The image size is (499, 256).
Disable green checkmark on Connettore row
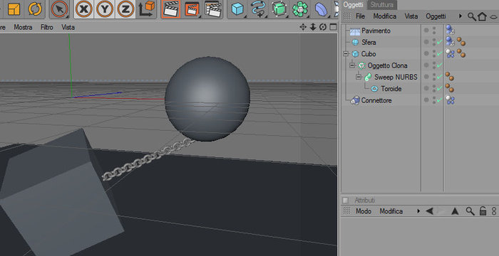point(440,100)
